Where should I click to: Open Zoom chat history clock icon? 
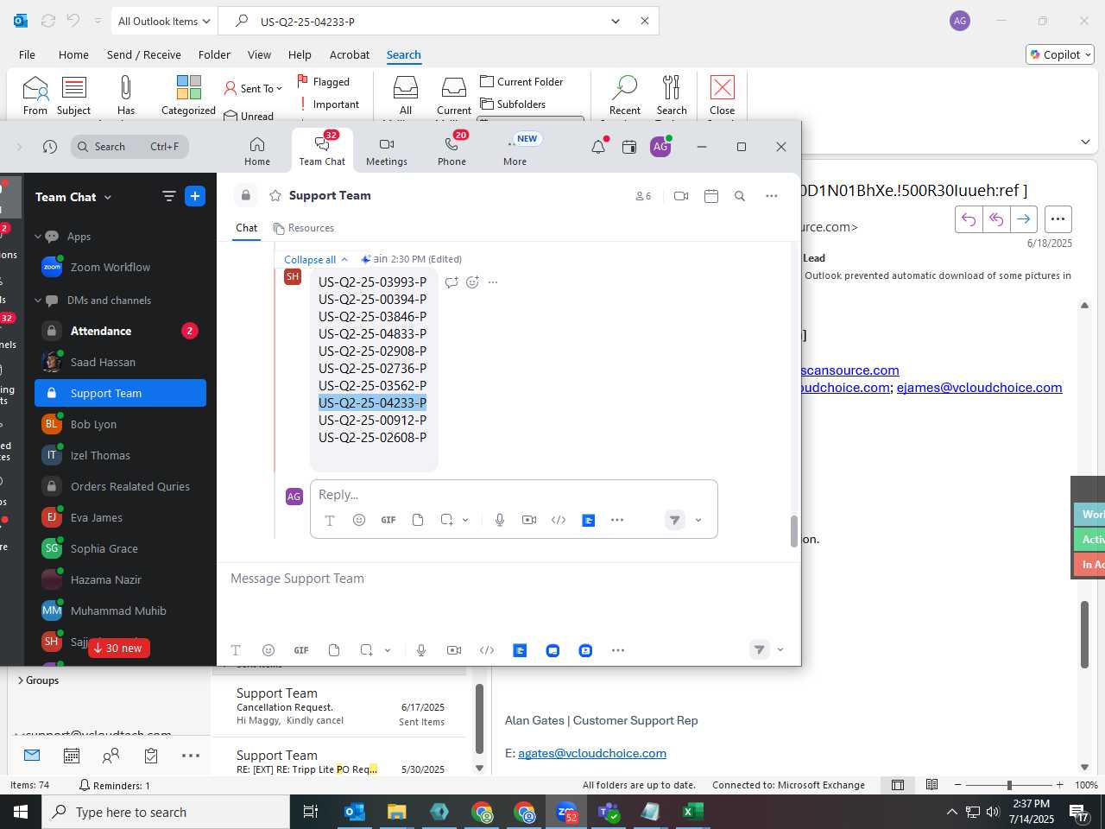tap(50, 147)
